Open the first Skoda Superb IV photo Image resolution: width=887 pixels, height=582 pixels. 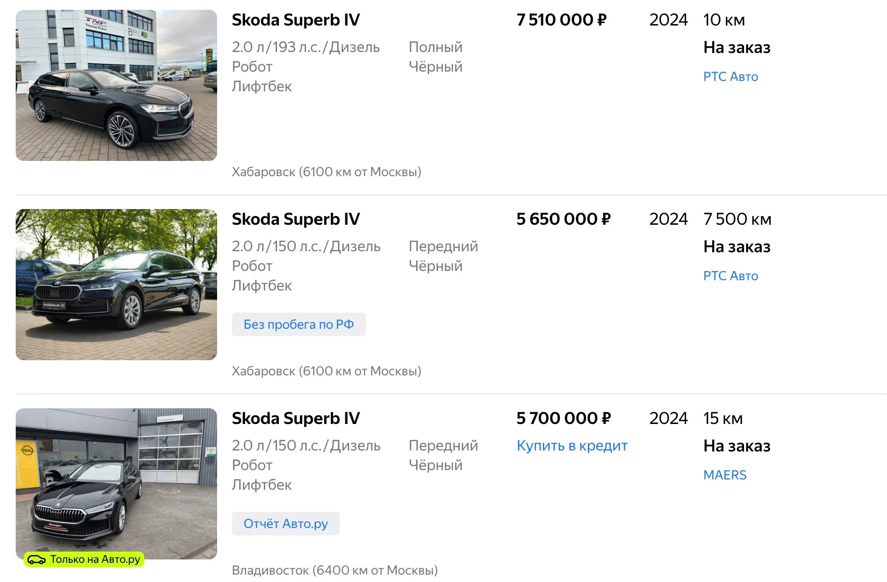pyautogui.click(x=116, y=85)
